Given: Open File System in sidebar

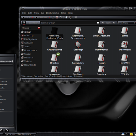Looking at the screenshot, I should tap(31, 39).
